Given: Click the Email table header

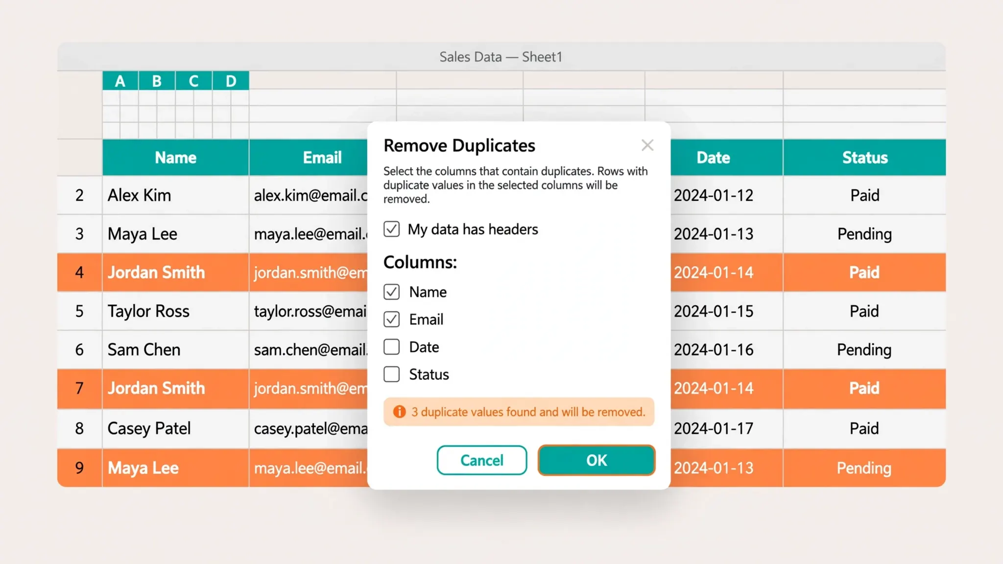Looking at the screenshot, I should click(309, 158).
